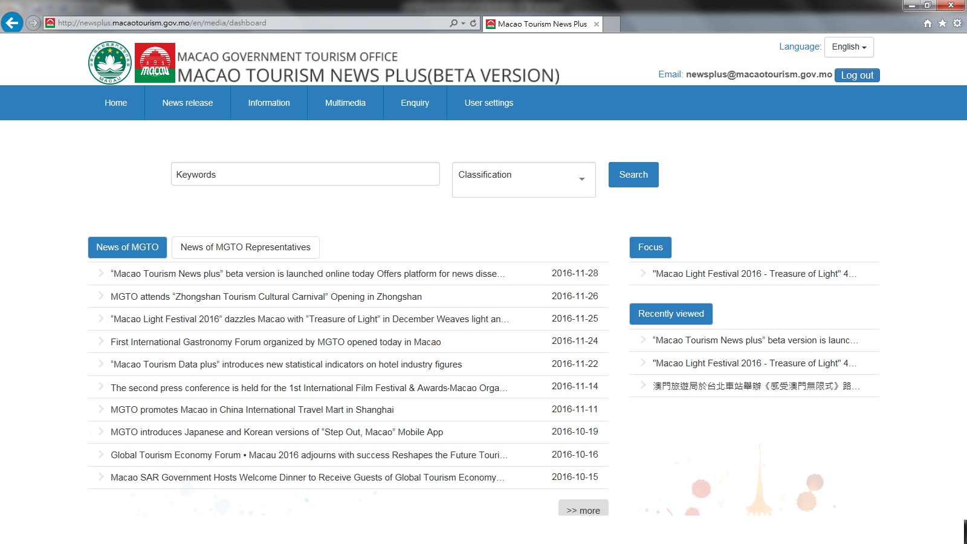Open the First International Gastronomy Forum article
967x544 pixels.
276,342
